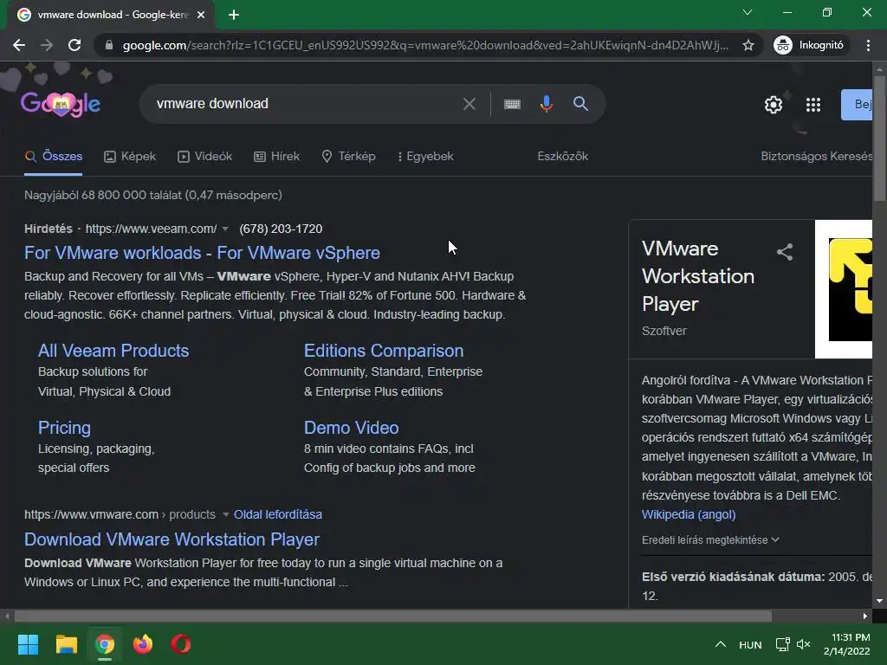
Task: Start voice search with the microphone
Action: (x=546, y=104)
